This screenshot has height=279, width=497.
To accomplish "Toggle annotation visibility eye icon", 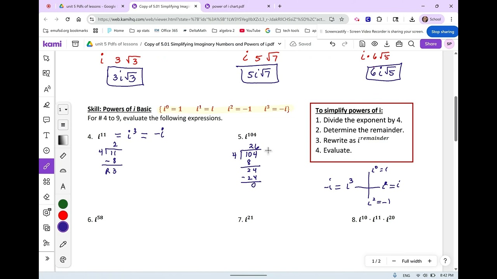I will click(x=375, y=44).
